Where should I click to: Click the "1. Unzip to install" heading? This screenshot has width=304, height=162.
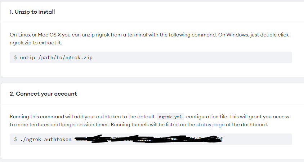(x=32, y=12)
